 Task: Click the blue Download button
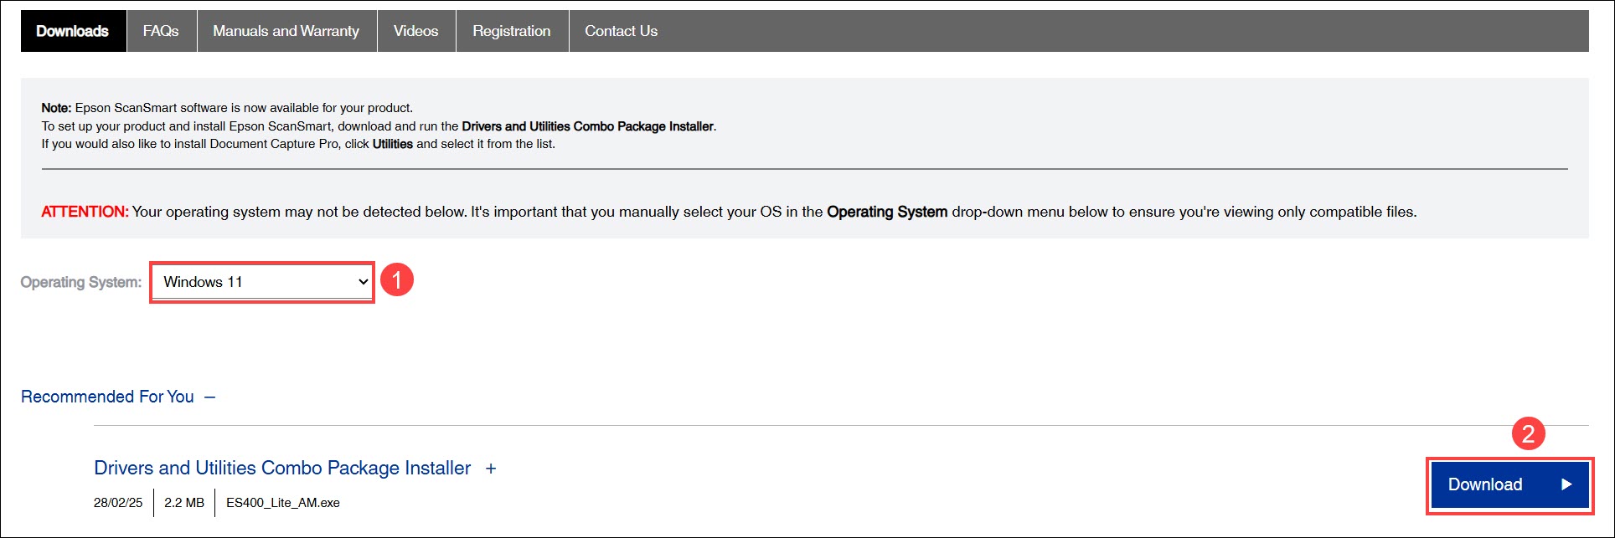coord(1509,484)
